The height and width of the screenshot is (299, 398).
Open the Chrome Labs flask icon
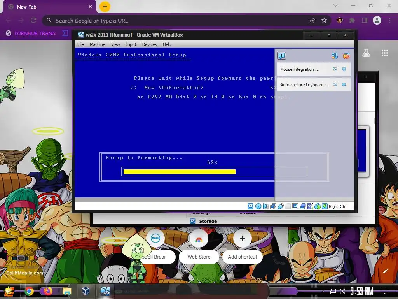tap(366, 53)
